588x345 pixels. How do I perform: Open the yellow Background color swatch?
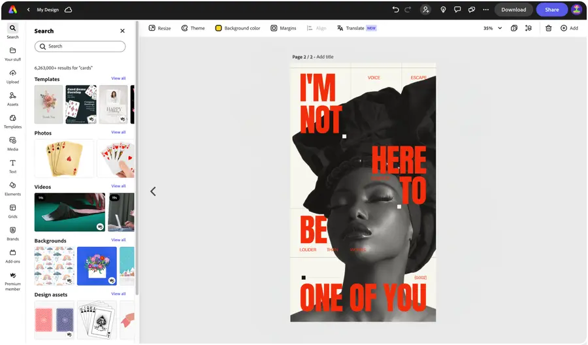(218, 28)
